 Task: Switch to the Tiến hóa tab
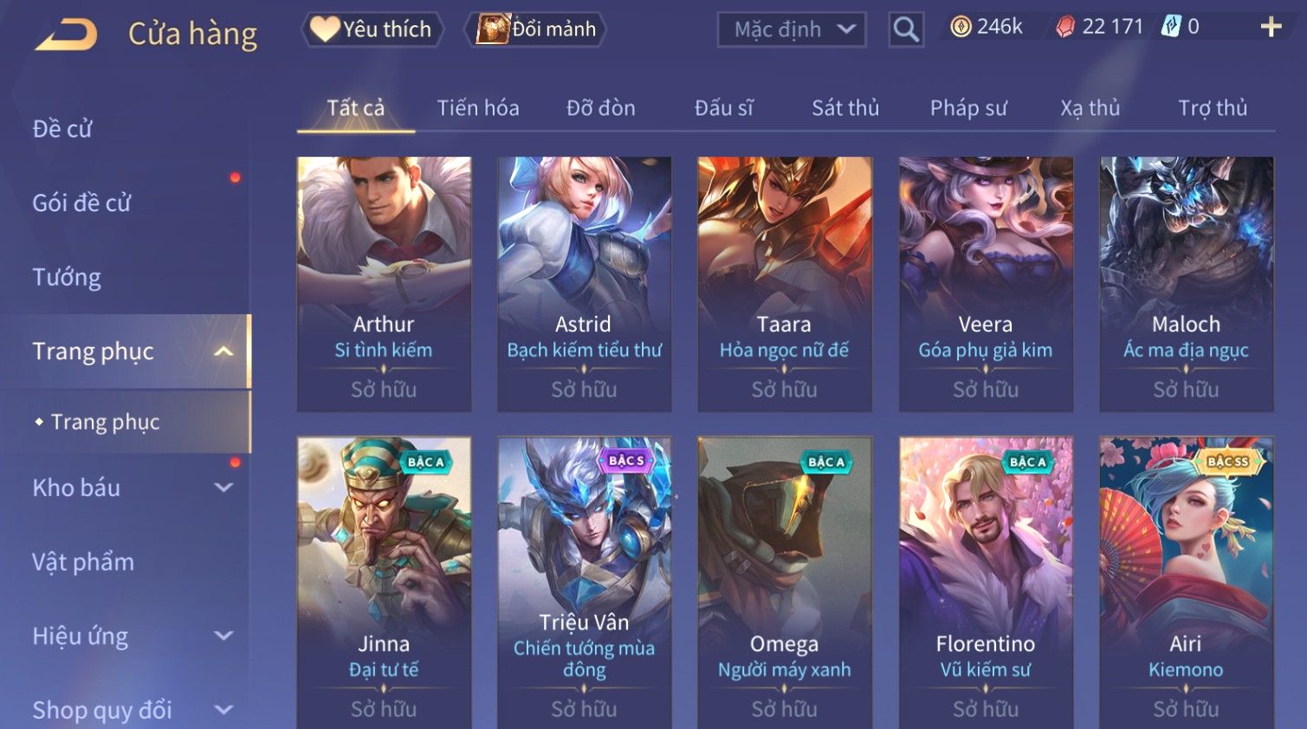(478, 108)
